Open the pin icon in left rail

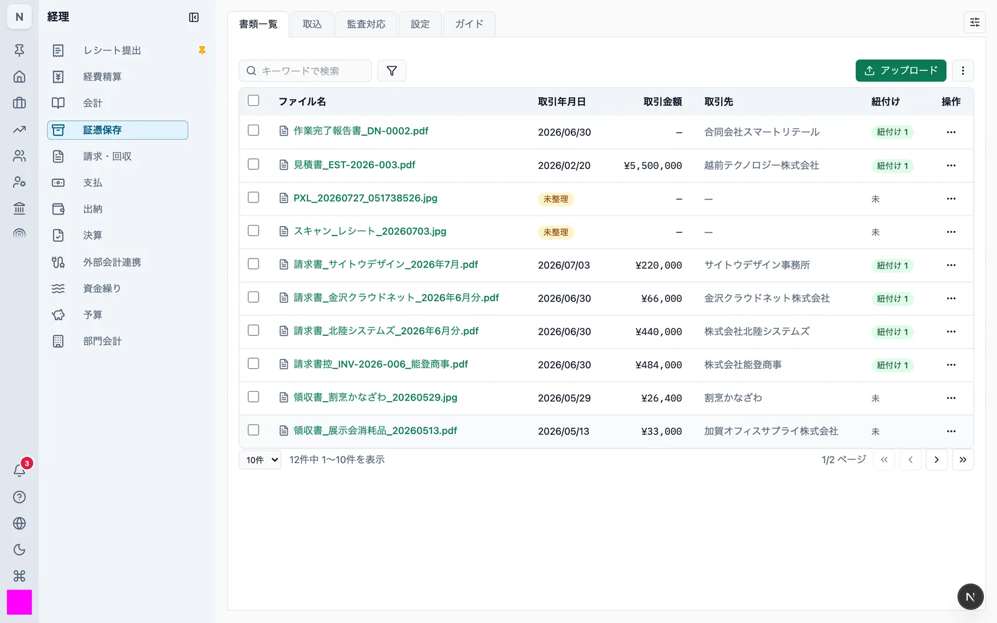19,50
